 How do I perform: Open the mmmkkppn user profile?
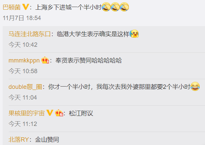point(24,60)
